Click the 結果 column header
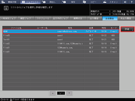The height and width of the screenshot is (101, 135). (x=91, y=28)
